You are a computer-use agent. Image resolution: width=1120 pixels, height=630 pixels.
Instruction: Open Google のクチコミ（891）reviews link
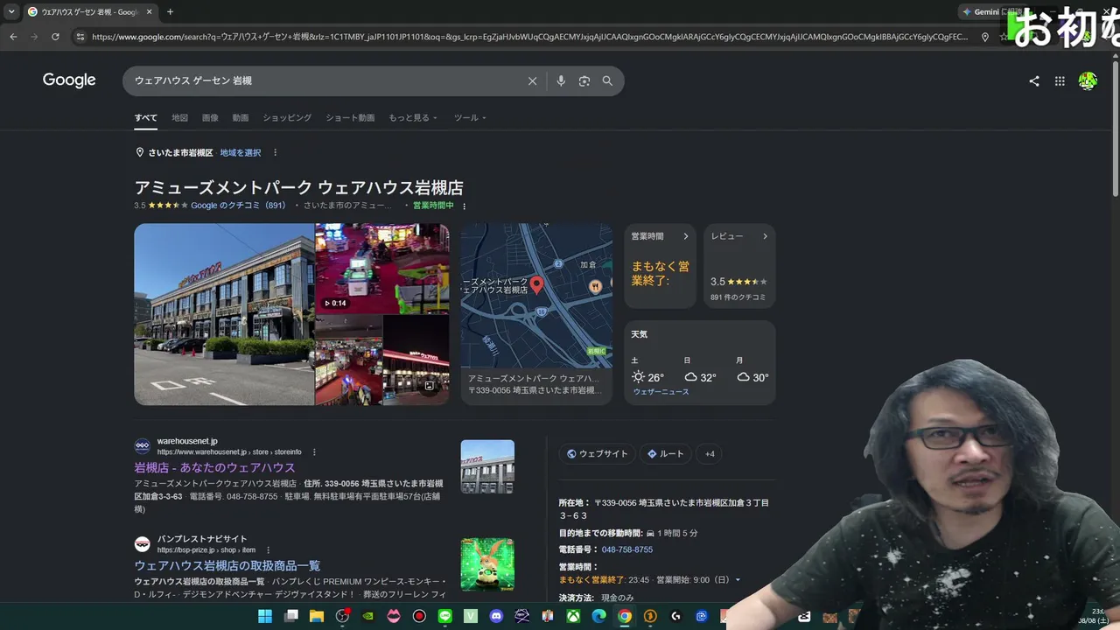[238, 206]
